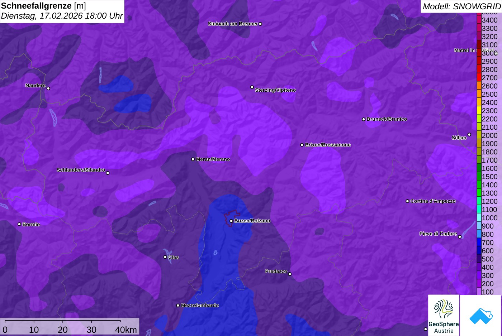Click the blue cloud arrow logo

point(481,315)
